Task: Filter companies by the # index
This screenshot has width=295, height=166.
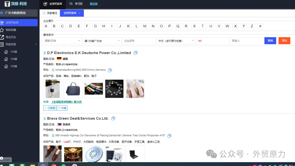Action: pyautogui.click(x=260, y=26)
